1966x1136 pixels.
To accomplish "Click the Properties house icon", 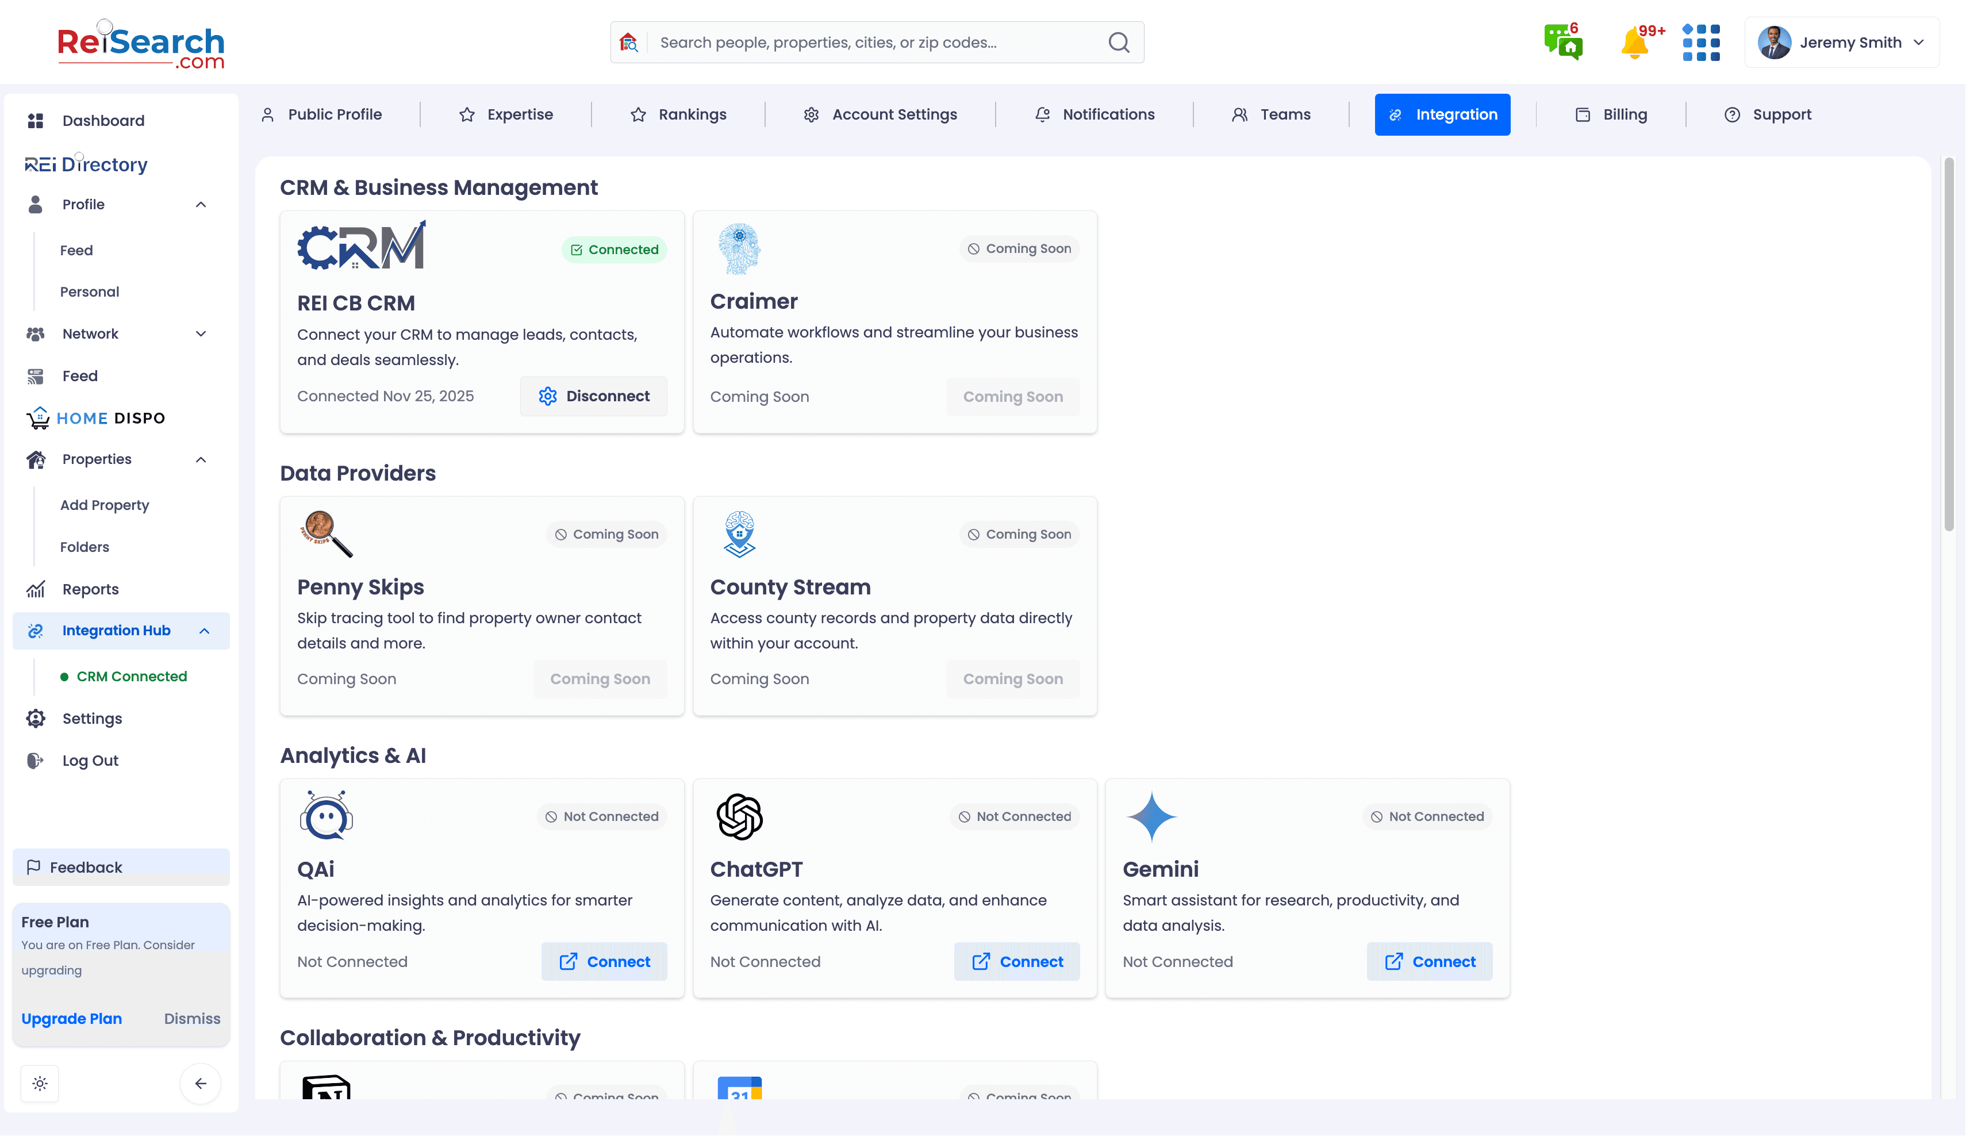I will [x=35, y=459].
